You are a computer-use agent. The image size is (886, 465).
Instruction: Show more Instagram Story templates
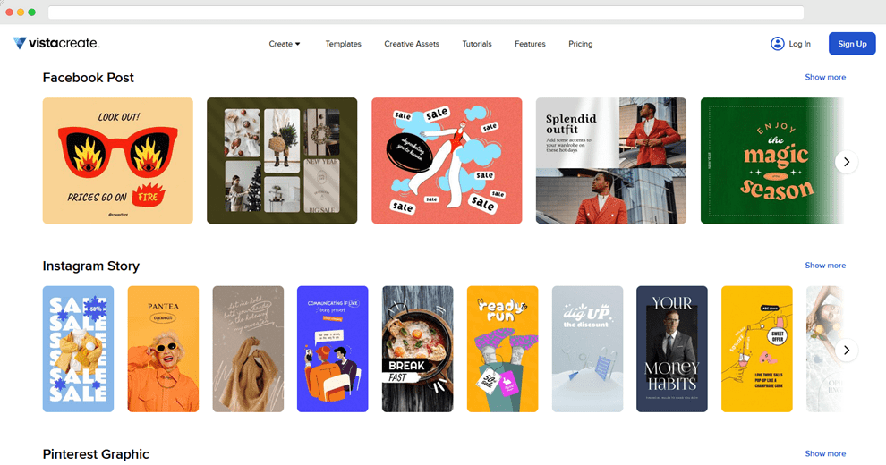(x=825, y=266)
